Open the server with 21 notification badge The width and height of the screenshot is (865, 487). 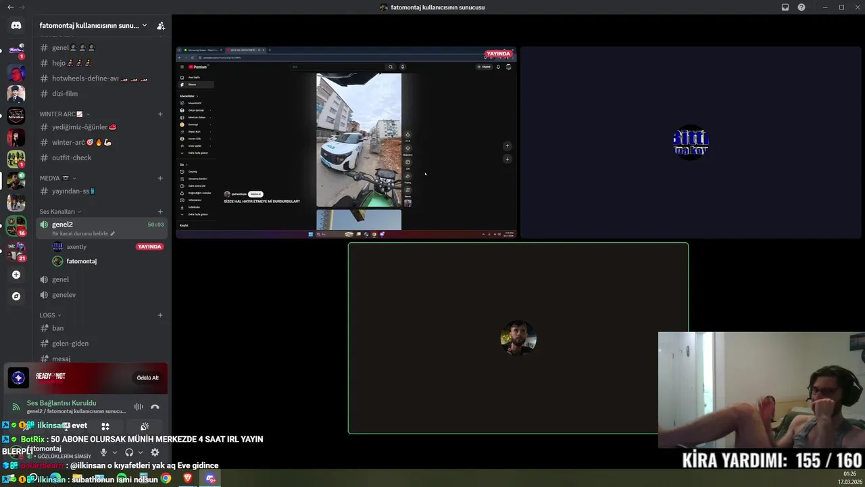(16, 250)
